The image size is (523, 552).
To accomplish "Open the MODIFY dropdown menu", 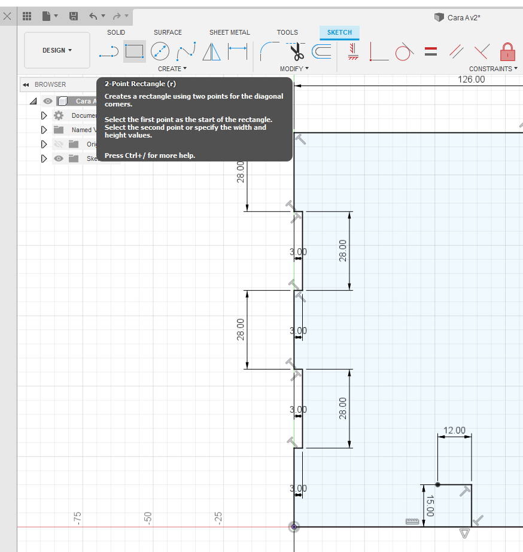I will 294,69.
